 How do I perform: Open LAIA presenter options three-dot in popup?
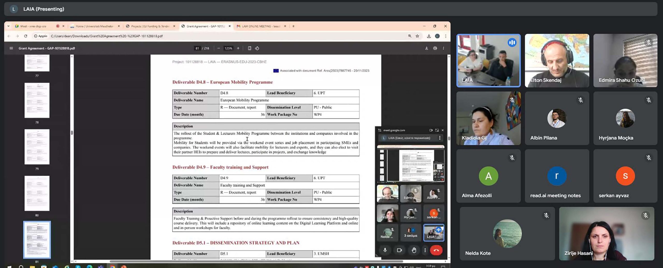point(440,138)
